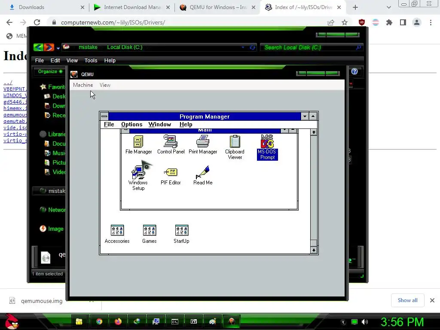Click taskbar clock 3:56 PM
The height and width of the screenshot is (330, 440).
pos(402,322)
